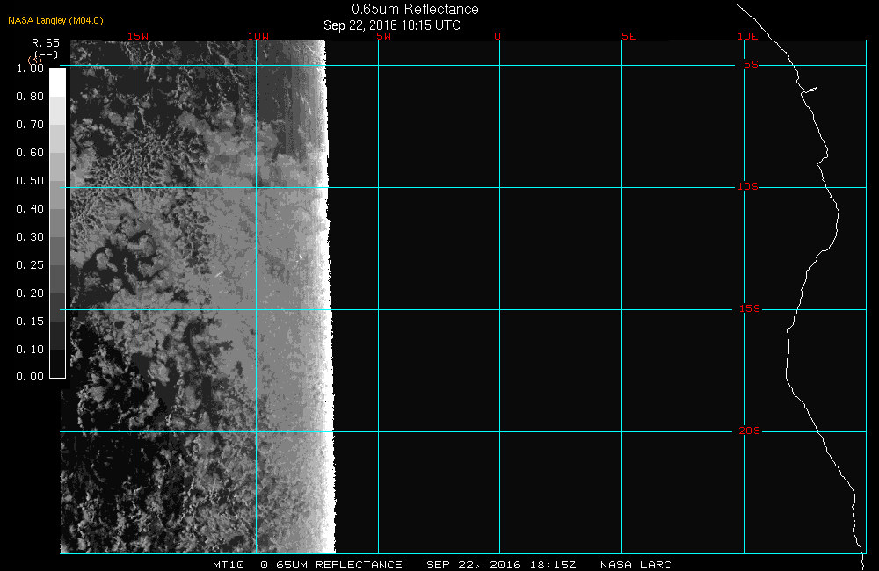Click the 0.60 colorbar tick value
This screenshot has height=571, width=879.
pyautogui.click(x=30, y=153)
